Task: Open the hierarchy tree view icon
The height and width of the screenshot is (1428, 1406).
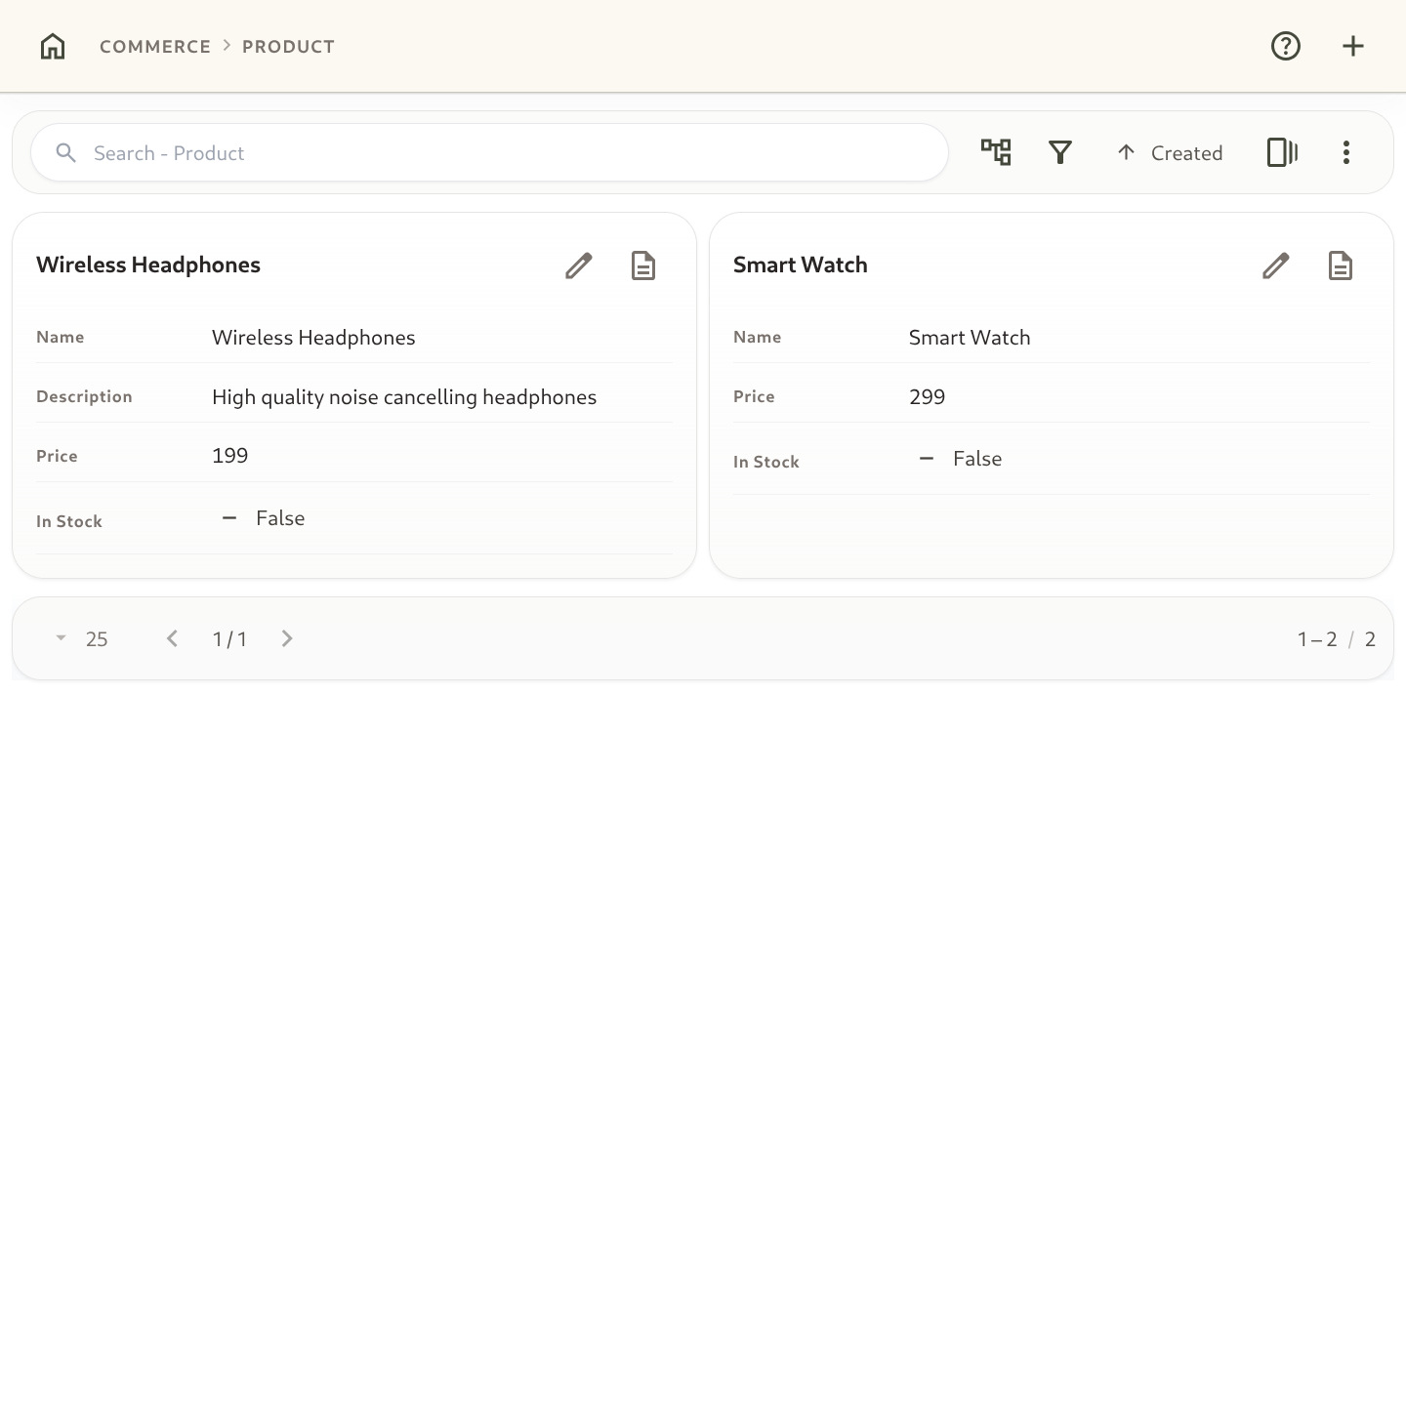Action: tap(996, 152)
